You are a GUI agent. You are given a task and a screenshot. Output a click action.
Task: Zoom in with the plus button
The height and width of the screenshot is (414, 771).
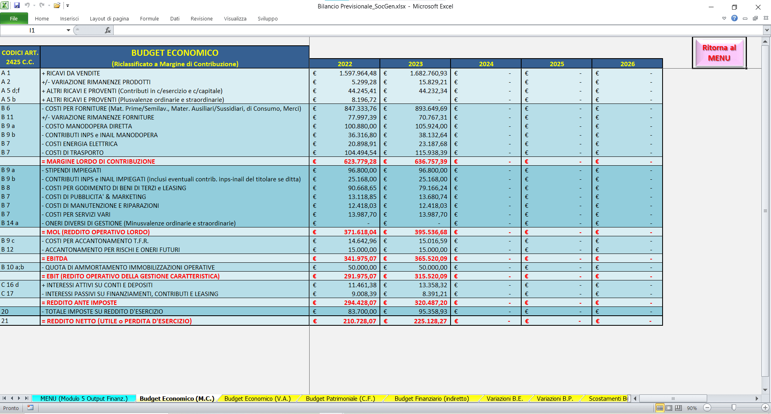(x=765, y=408)
